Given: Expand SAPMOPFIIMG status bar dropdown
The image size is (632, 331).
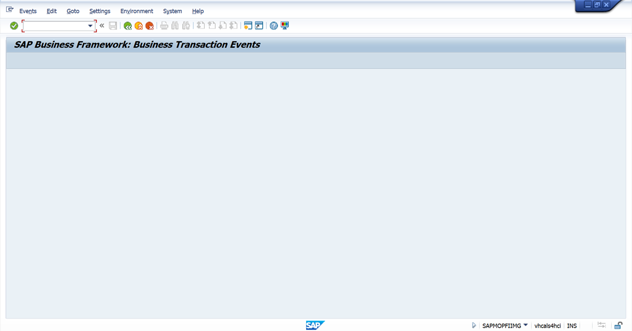Looking at the screenshot, I should point(526,325).
